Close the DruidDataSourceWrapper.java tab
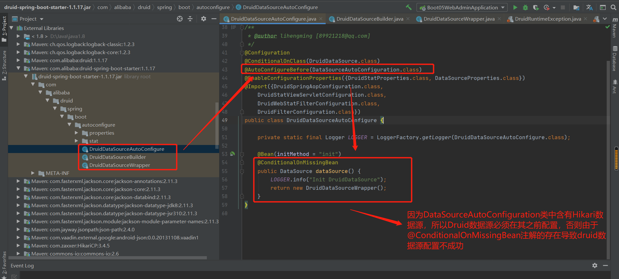 coord(499,19)
